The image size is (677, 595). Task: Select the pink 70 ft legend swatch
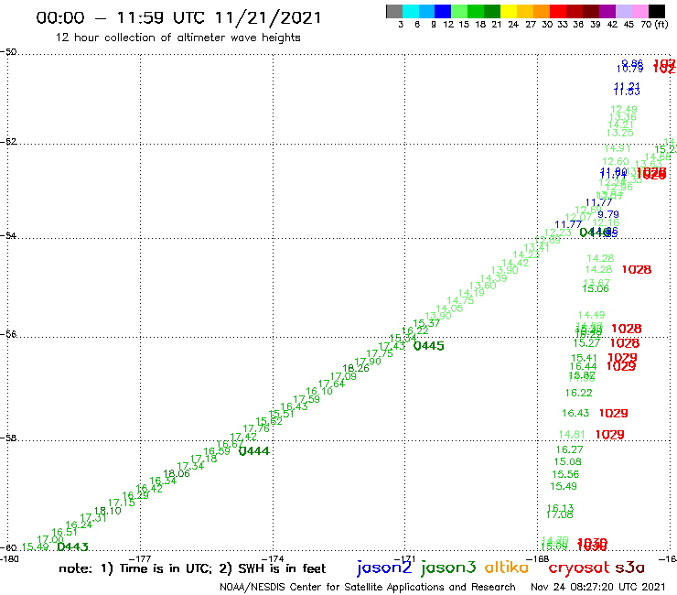click(639, 12)
